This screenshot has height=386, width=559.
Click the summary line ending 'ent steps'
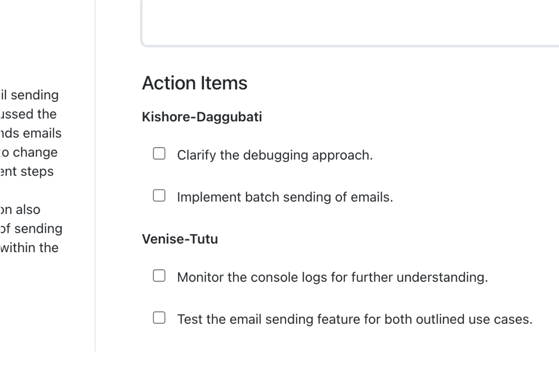27,172
